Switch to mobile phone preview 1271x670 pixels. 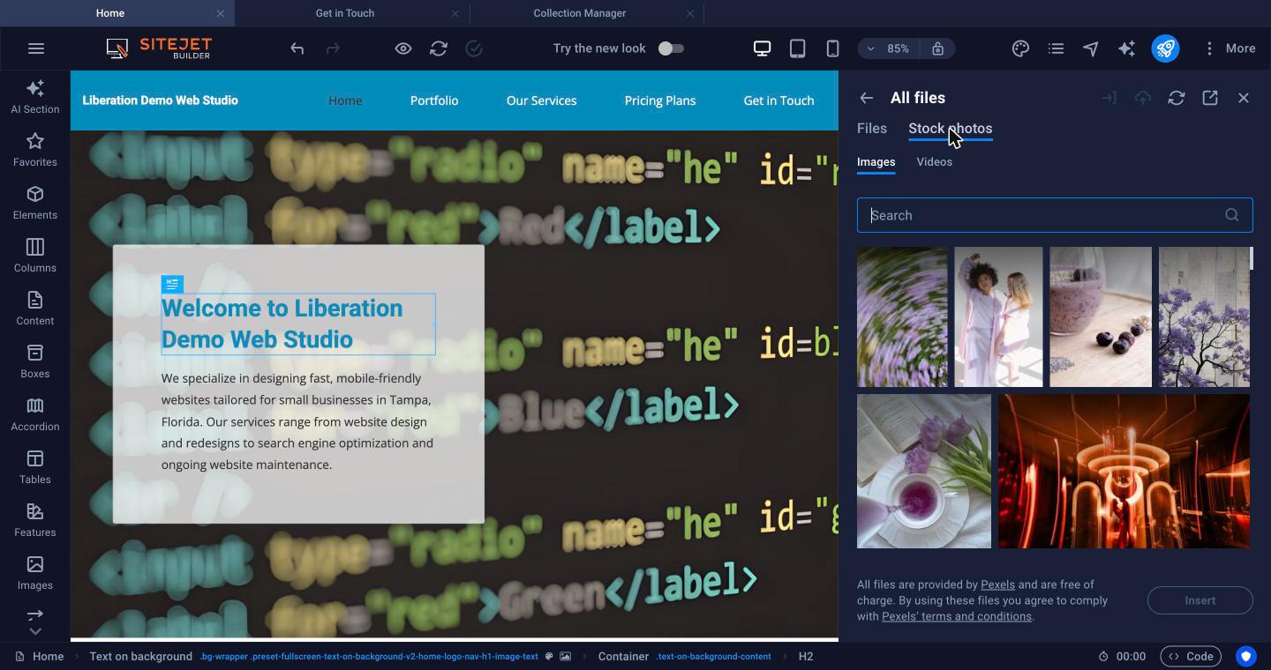(x=832, y=48)
